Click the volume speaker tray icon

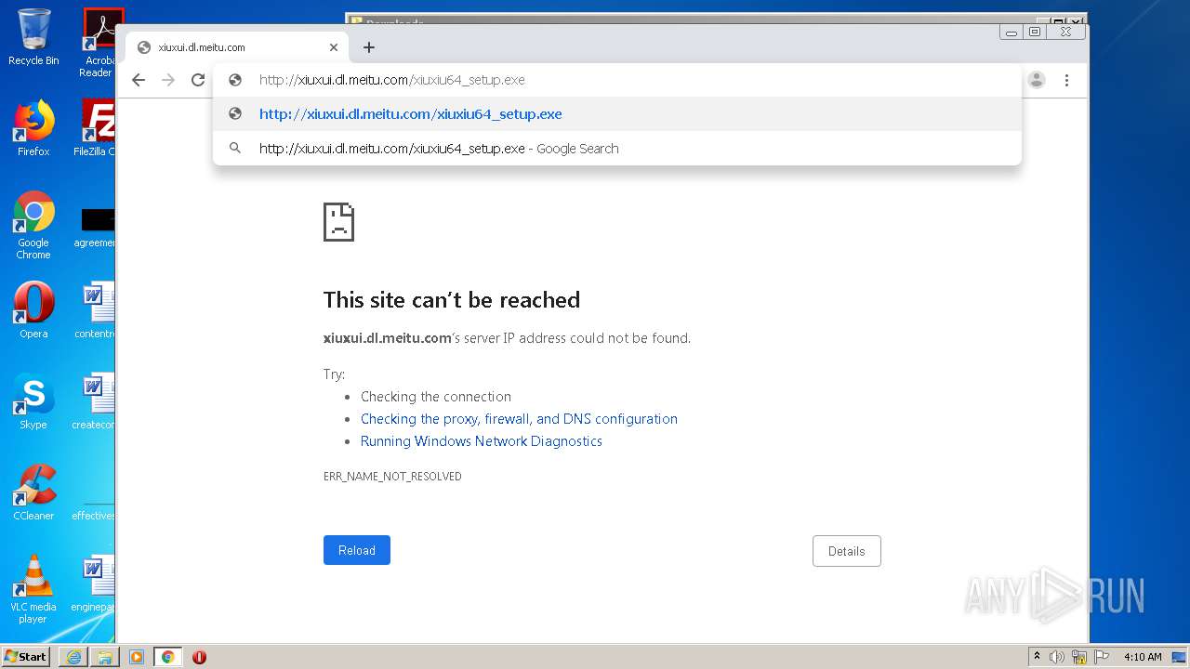[x=1056, y=657]
